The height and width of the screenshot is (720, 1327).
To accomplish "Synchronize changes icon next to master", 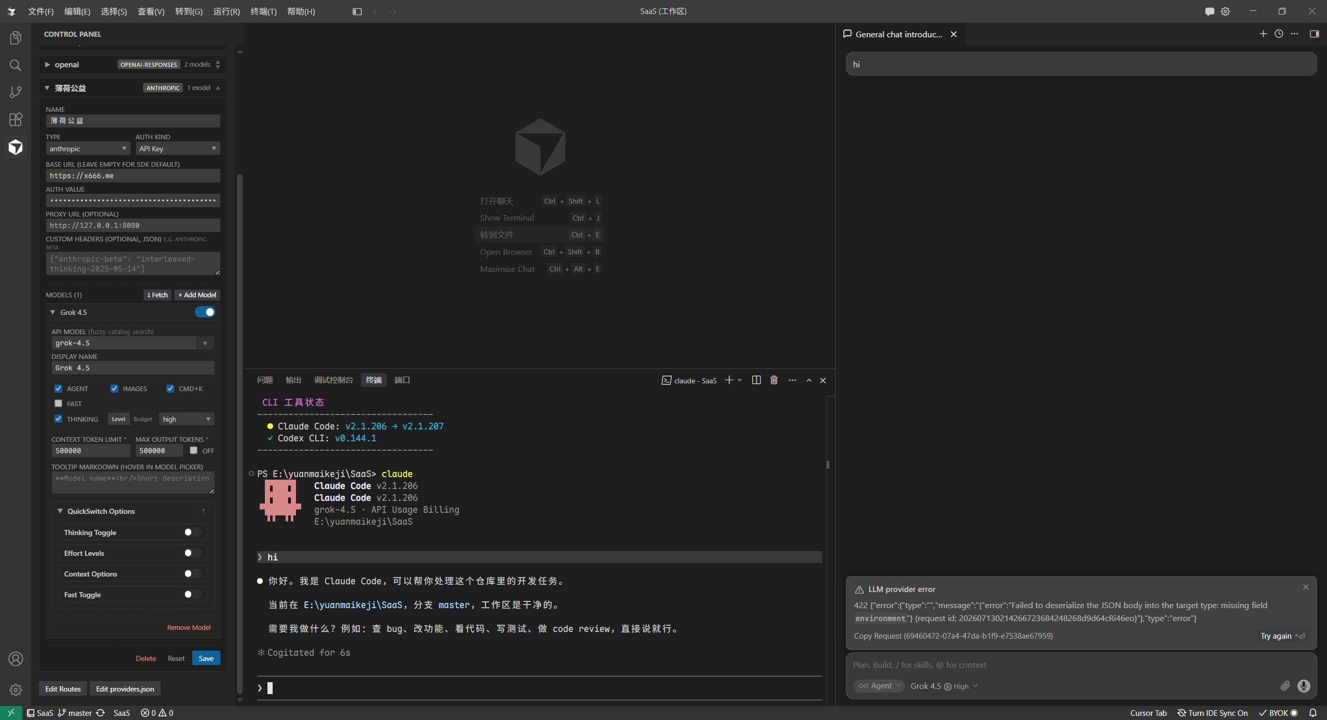I will [x=101, y=713].
